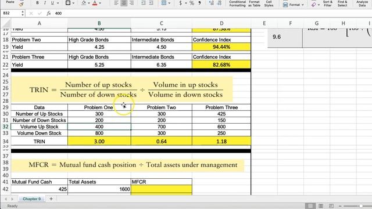This screenshot has height=209, width=372.
Task: Open the Merge & Center dropdown arrow
Action: (169, 3)
